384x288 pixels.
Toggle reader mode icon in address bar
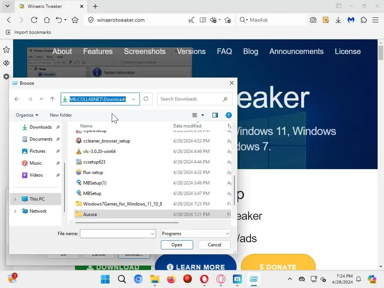(x=202, y=20)
